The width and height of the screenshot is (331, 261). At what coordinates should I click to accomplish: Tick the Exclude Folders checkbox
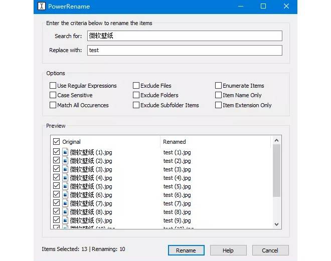click(x=136, y=95)
